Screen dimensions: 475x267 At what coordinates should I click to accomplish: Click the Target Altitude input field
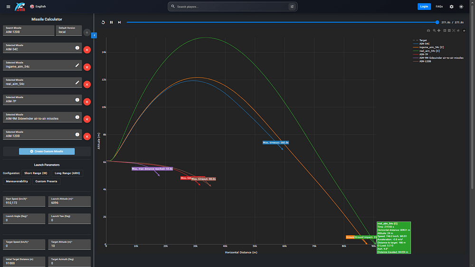69,244
